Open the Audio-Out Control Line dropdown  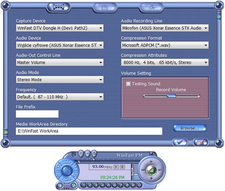pos(60,62)
